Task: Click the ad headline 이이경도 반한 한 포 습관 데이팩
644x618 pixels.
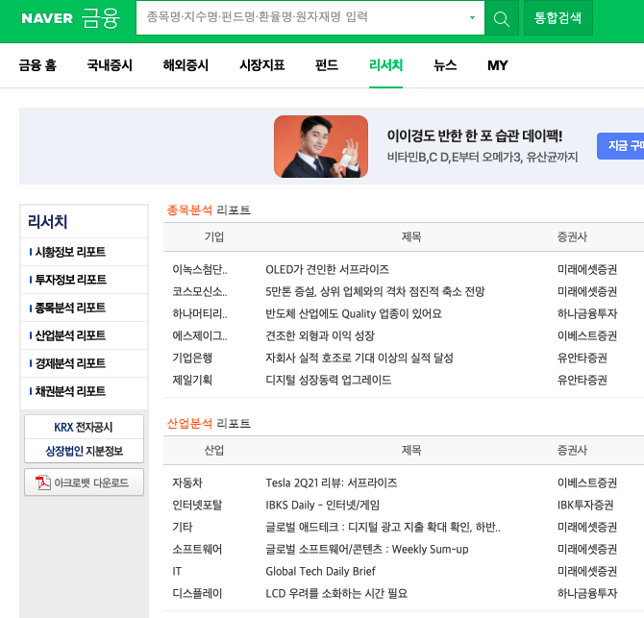Action: pos(475,136)
